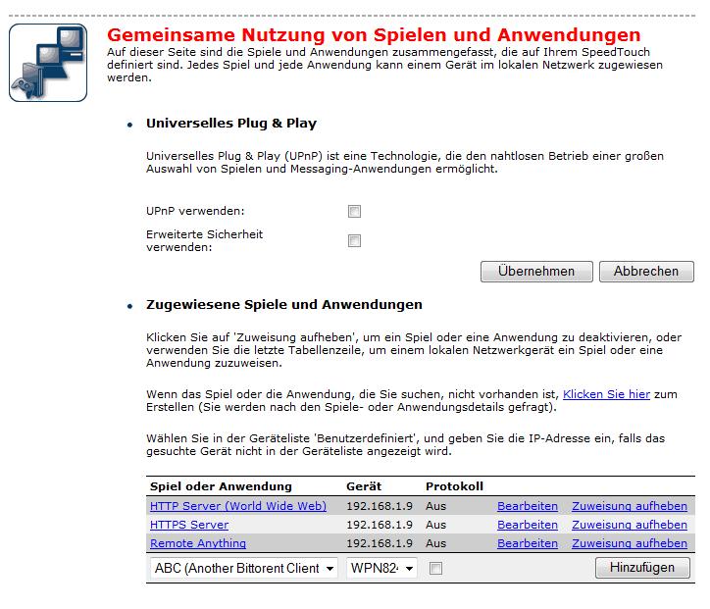Follow the 'Klicken Sie hier' link

(x=606, y=394)
